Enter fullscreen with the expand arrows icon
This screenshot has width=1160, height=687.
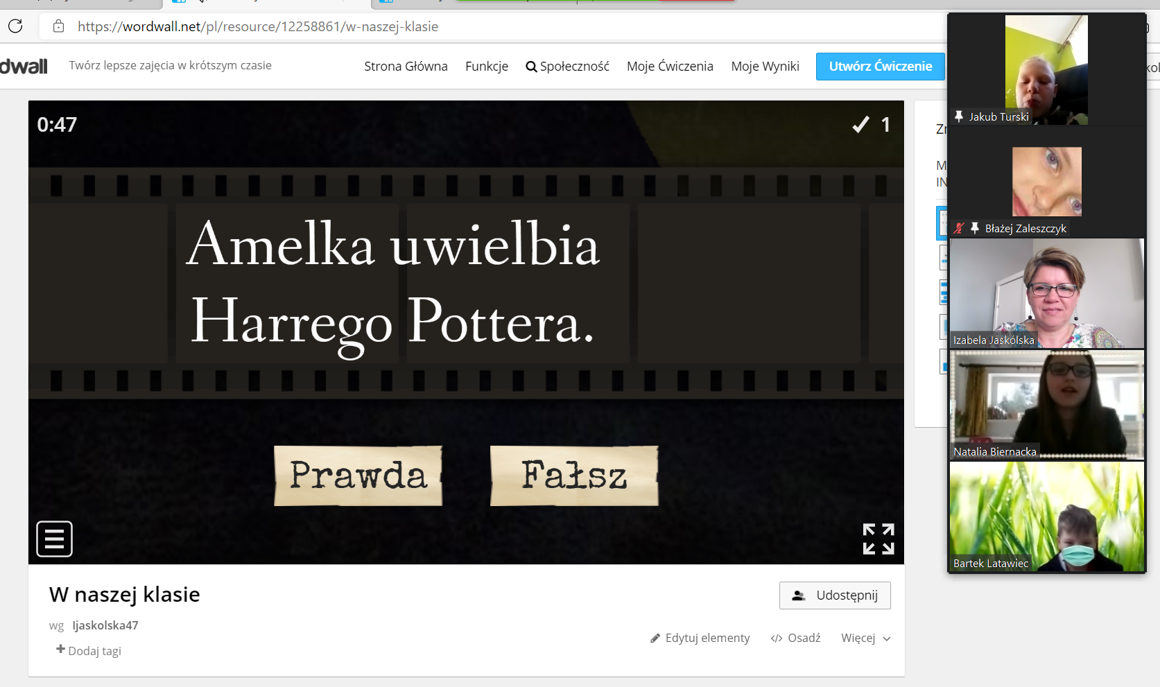click(878, 539)
